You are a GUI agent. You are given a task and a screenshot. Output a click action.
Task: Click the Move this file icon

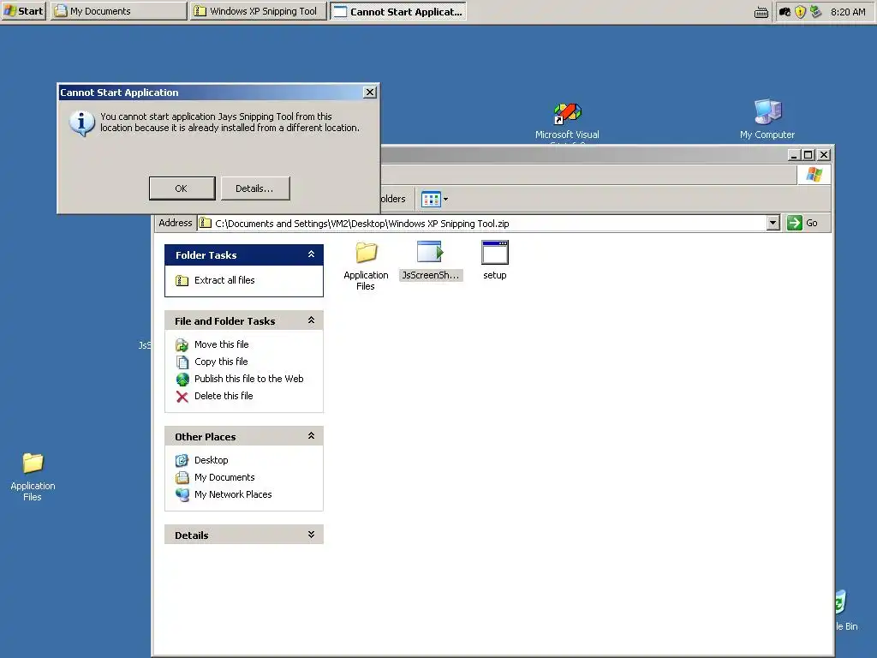tap(182, 345)
